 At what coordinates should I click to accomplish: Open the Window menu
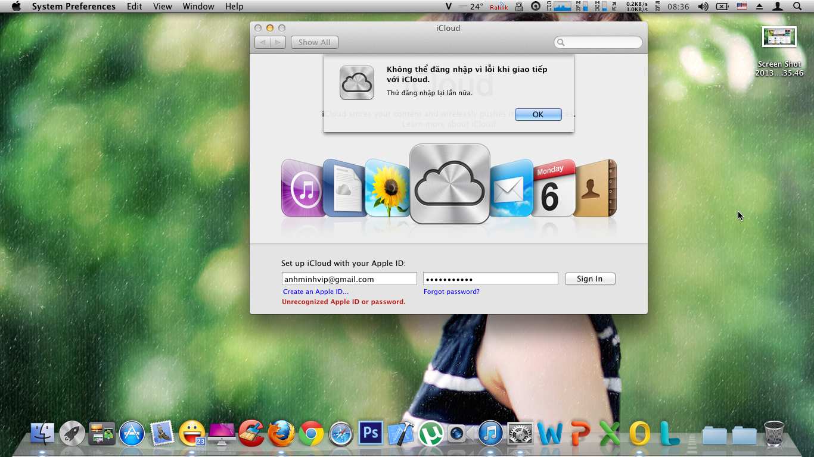[x=198, y=7]
